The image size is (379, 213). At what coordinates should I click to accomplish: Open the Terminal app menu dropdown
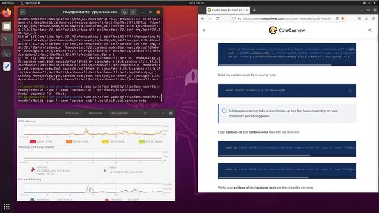pos(30,3)
